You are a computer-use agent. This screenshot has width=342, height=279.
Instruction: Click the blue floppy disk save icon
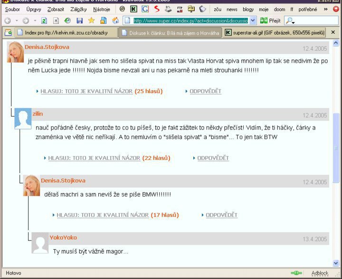click(79, 20)
